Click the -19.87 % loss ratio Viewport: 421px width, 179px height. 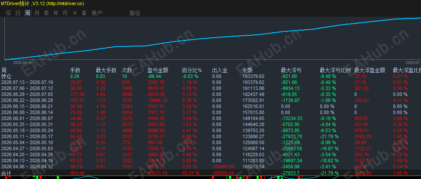coord(329,149)
